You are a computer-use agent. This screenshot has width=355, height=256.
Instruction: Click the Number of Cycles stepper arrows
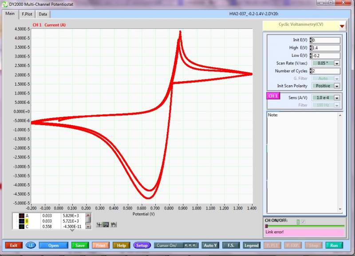click(311, 71)
